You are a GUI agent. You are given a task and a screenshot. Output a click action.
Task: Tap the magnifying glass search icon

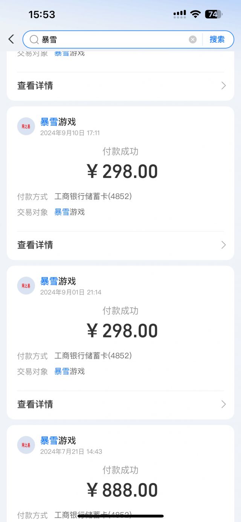34,40
